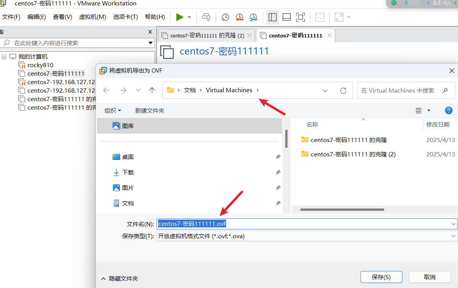Click the navigation pane vertical scrollbar
The height and width of the screenshot is (288, 458).
coord(286,139)
